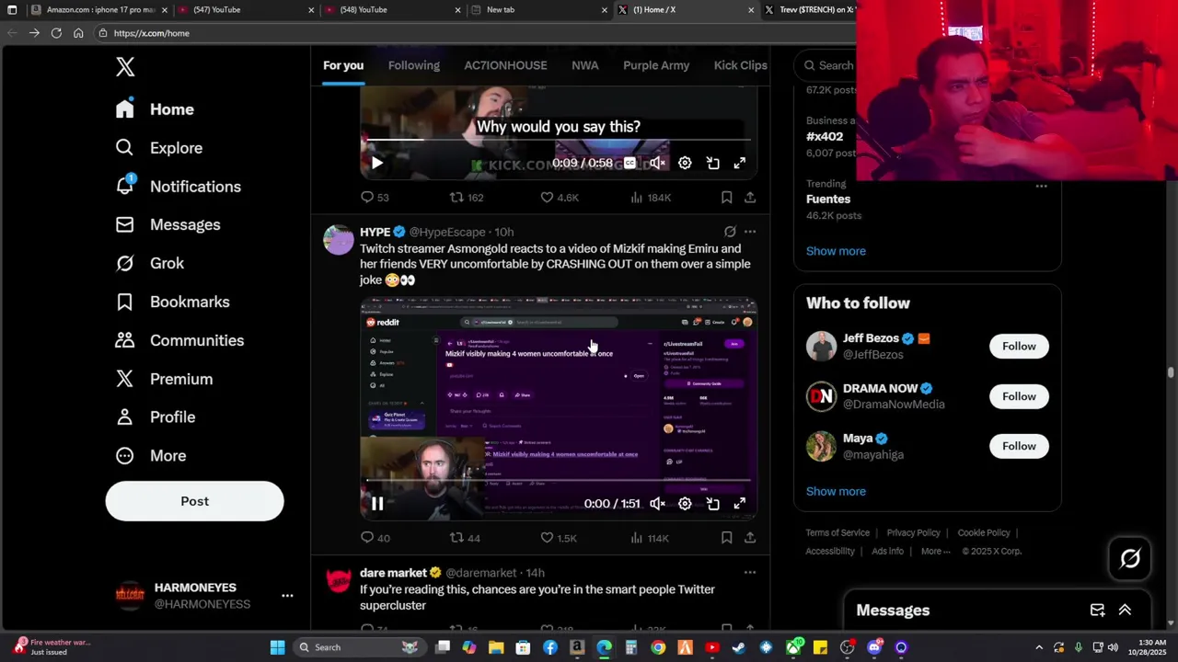The height and width of the screenshot is (662, 1178).
Task: Bookmark the post with 184K views
Action: 726,198
